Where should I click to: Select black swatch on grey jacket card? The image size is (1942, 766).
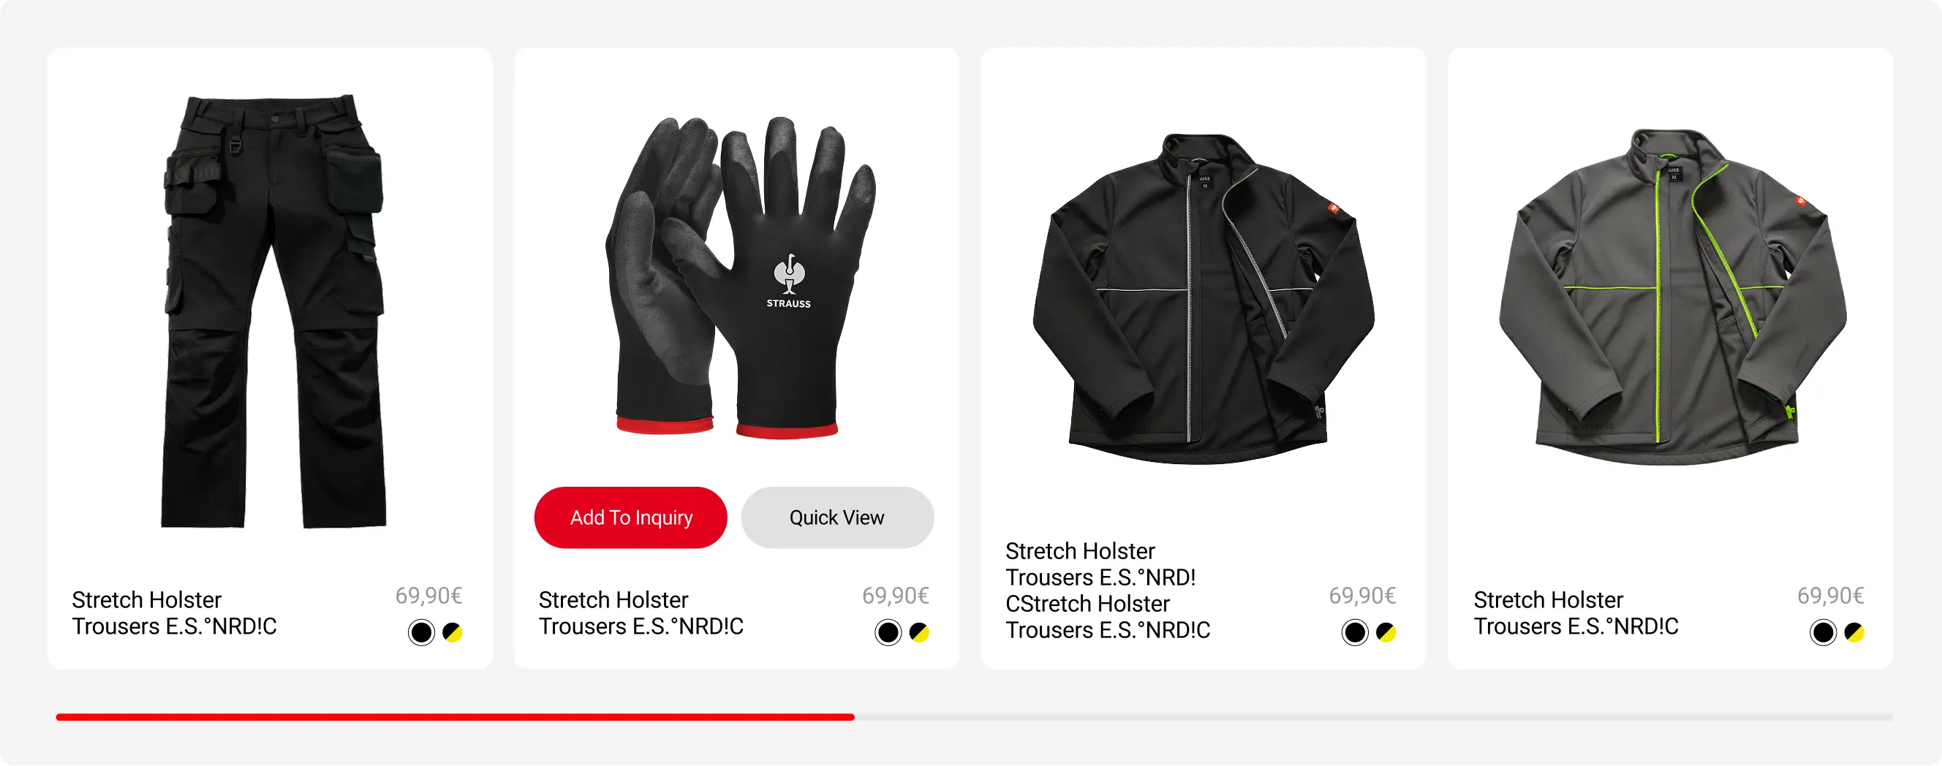(x=1823, y=632)
